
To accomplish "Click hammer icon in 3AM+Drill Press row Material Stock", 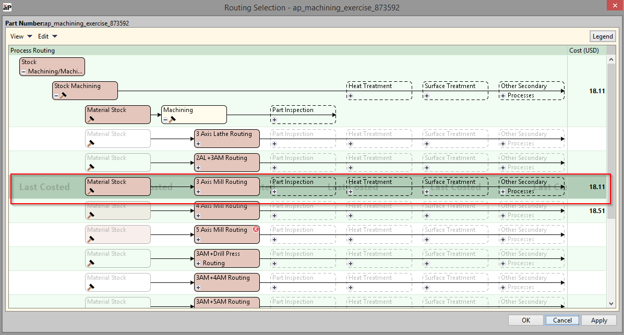I will [x=91, y=263].
